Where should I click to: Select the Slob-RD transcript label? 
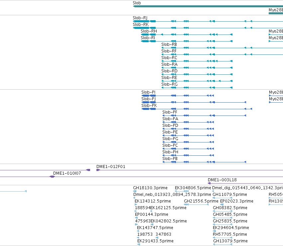click(x=169, y=71)
